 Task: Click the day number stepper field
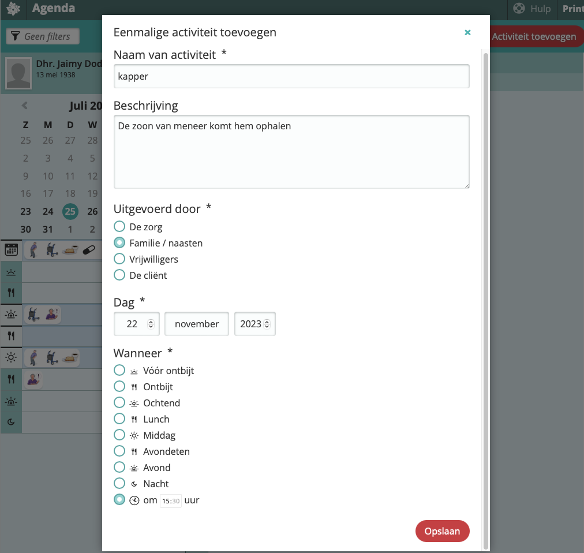coord(136,324)
